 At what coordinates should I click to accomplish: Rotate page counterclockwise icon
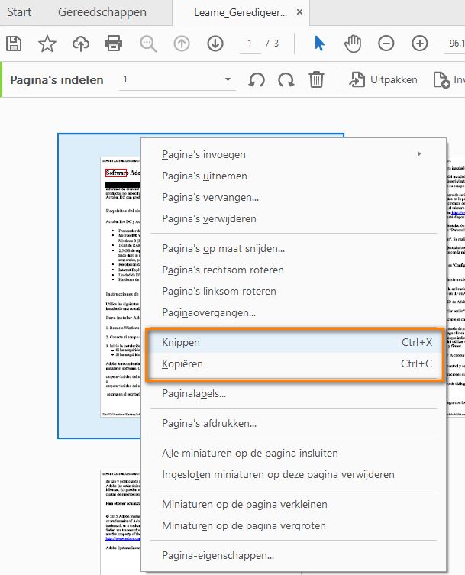(x=257, y=79)
